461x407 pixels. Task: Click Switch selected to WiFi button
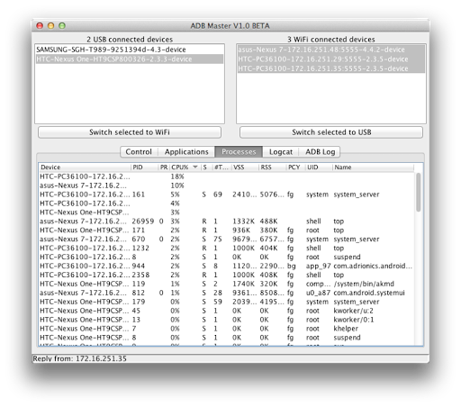(x=130, y=132)
